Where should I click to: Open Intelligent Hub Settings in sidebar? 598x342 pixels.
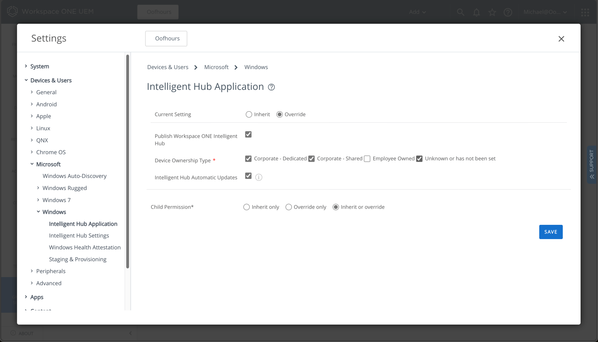click(x=79, y=236)
